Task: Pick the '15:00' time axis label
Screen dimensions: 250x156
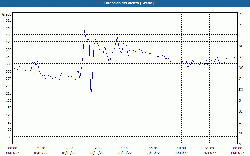Action: click(153, 149)
